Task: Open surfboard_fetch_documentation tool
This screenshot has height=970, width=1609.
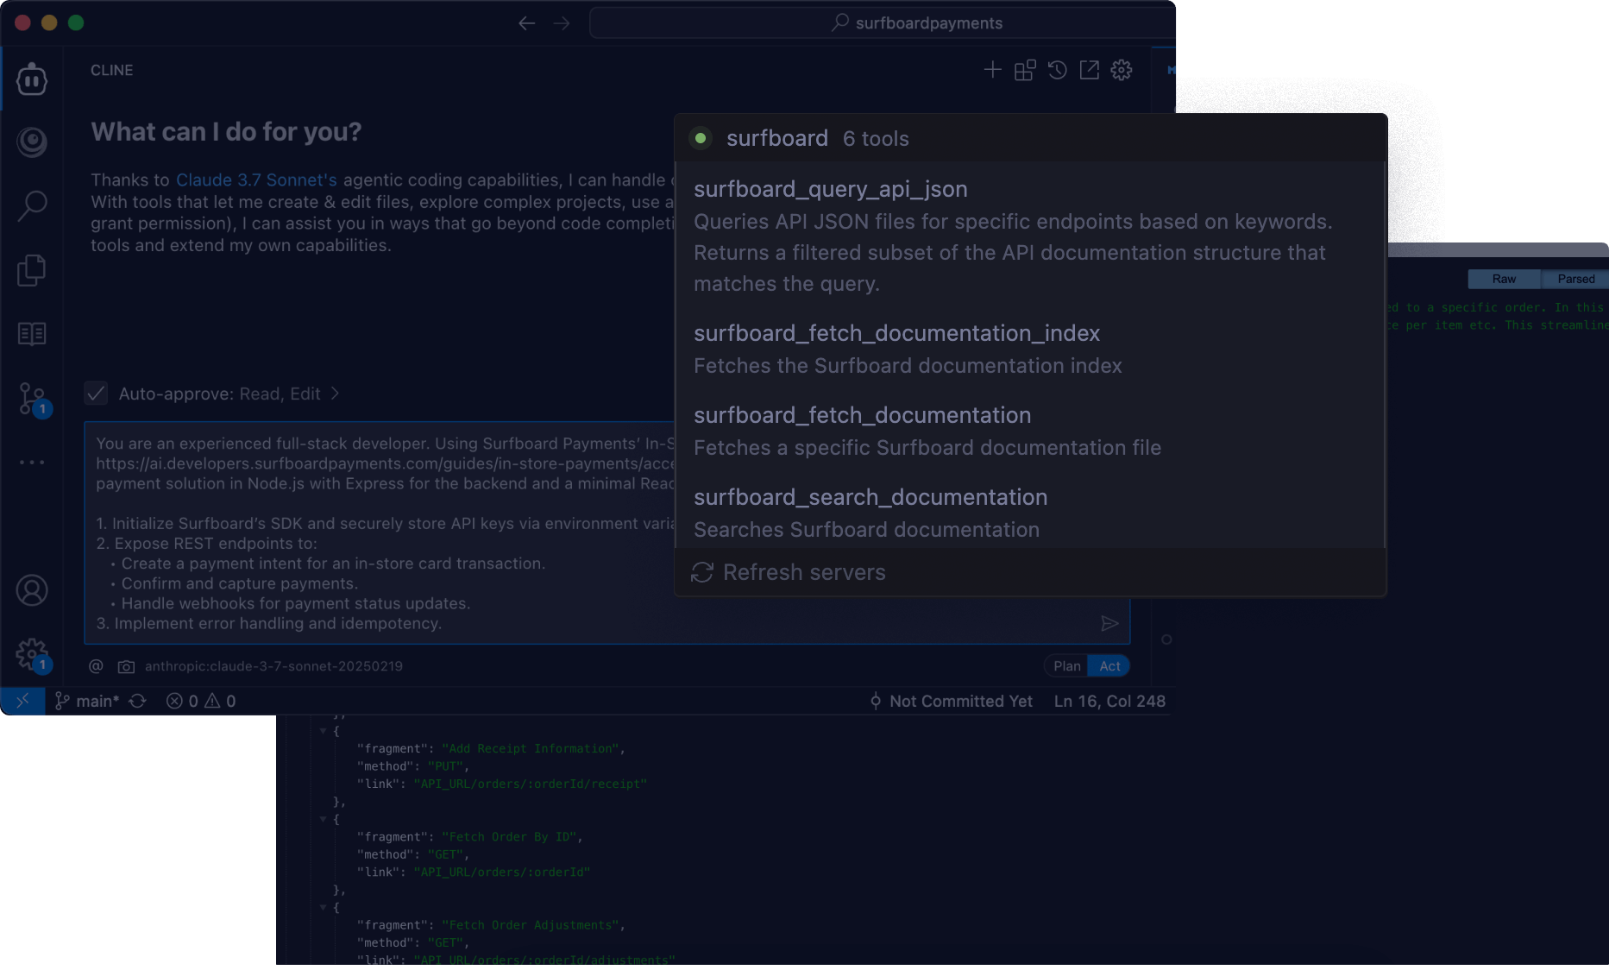Action: tap(862, 415)
